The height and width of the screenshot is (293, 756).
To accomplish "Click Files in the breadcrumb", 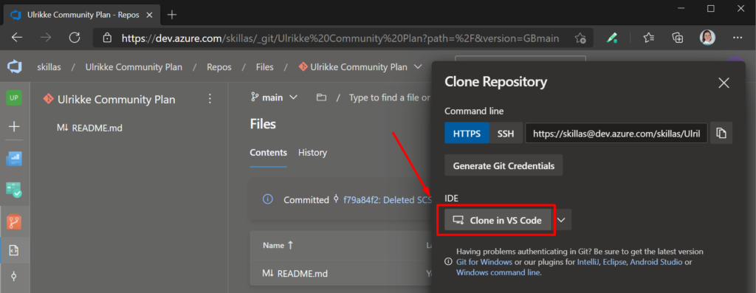I will point(265,67).
